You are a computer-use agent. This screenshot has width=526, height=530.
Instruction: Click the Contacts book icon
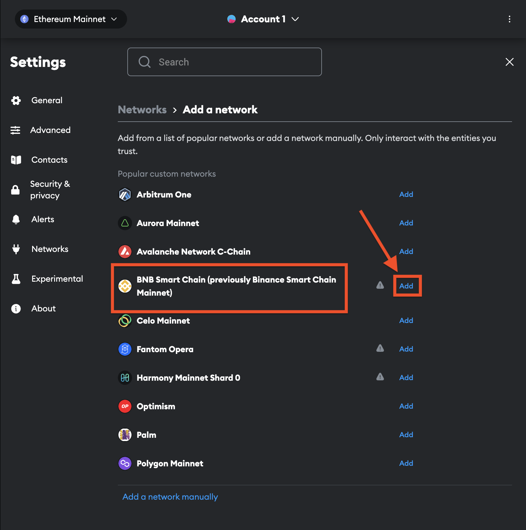(x=16, y=160)
